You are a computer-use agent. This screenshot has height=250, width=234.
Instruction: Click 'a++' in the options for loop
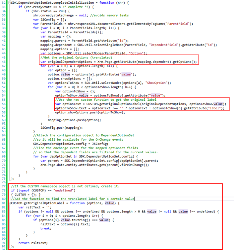click(110, 66)
